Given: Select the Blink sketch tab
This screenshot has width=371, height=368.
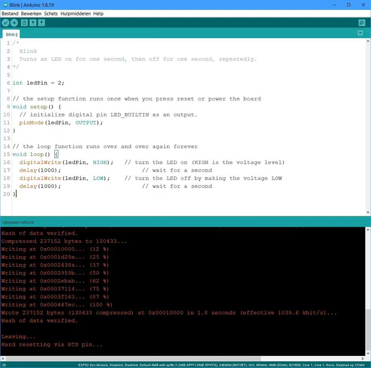Looking at the screenshot, I should 11,34.
